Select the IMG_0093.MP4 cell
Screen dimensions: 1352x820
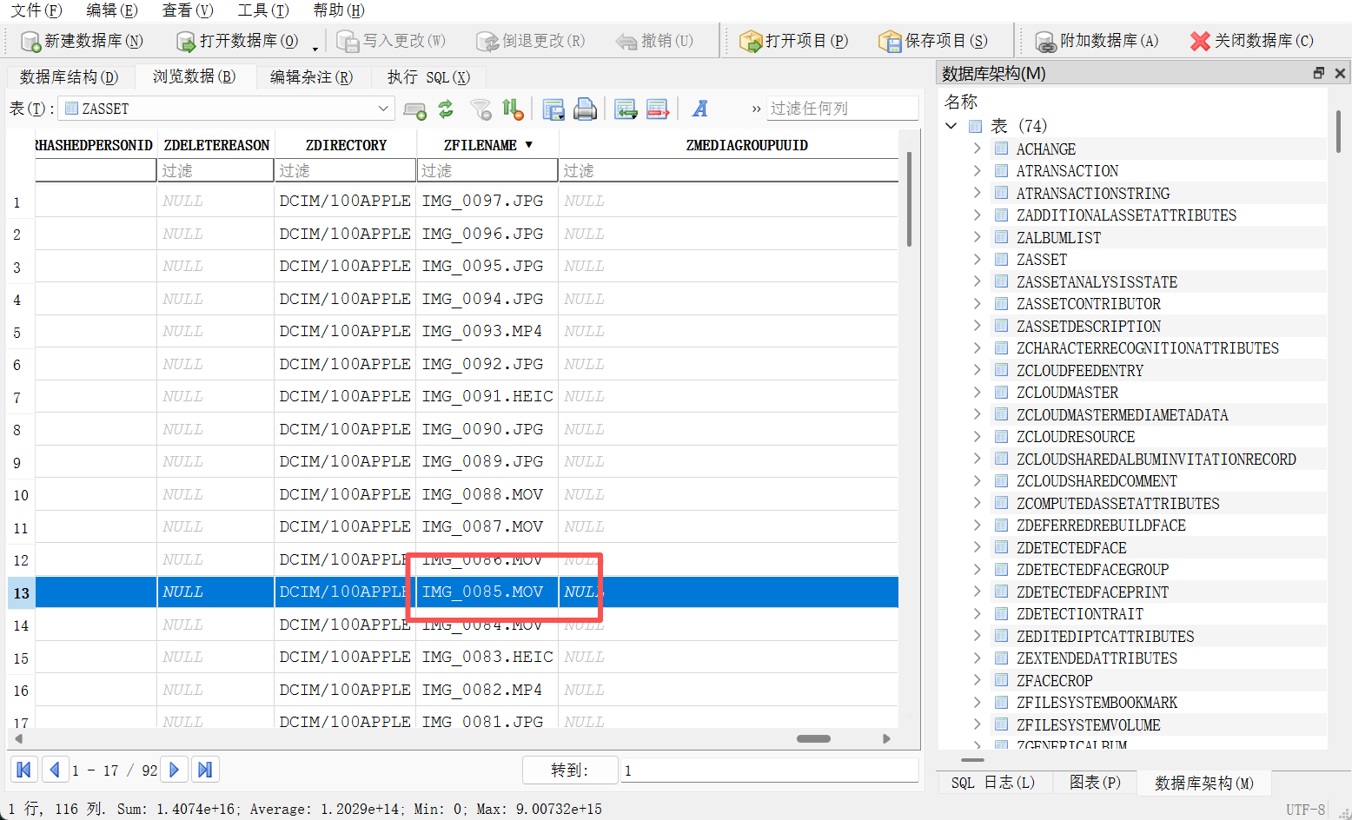487,331
